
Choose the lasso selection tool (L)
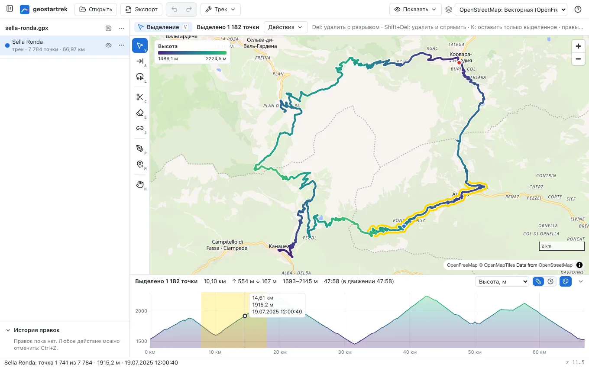tap(140, 77)
